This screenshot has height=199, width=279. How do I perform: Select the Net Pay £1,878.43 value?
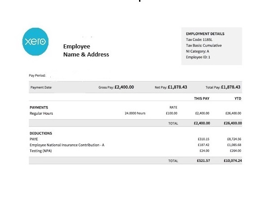coord(177,87)
